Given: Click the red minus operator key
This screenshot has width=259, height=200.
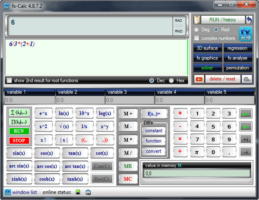Looking at the screenshot, I should [180, 126].
